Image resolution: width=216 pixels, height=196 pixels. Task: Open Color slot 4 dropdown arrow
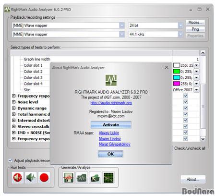point(196,84)
